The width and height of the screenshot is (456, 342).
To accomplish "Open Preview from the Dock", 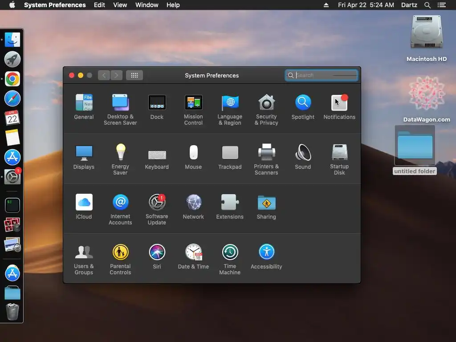I will pyautogui.click(x=12, y=244).
